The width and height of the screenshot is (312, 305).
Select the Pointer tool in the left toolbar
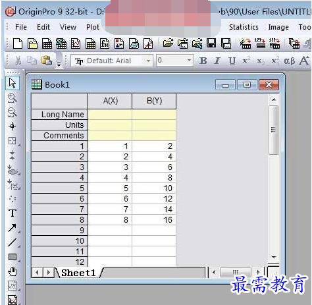click(13, 83)
